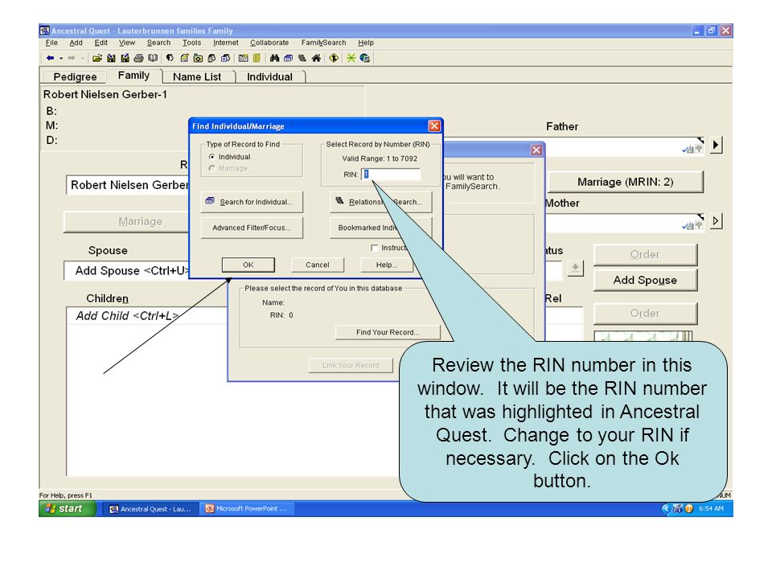Image resolution: width=772 pixels, height=579 pixels.
Task: Open the FamilySearch menu
Action: pos(323,43)
